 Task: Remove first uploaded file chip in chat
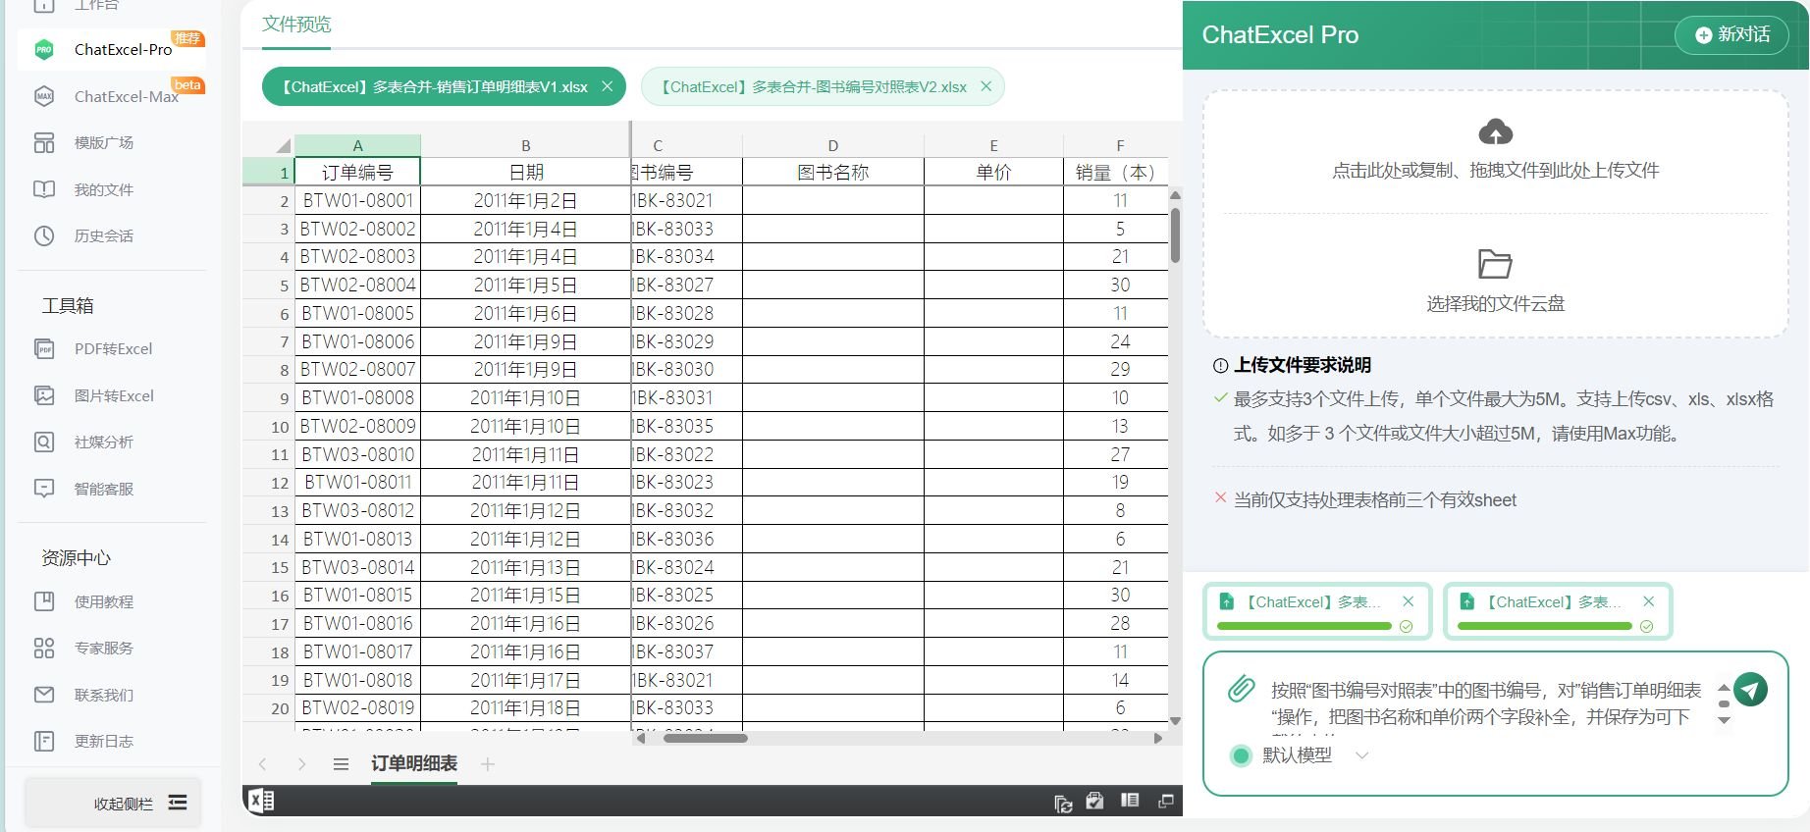tap(1409, 601)
